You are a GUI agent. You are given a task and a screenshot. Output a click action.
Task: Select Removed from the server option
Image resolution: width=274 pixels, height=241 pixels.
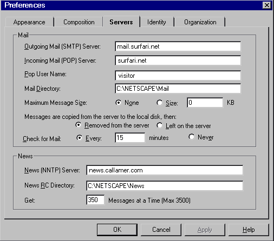click(79, 125)
